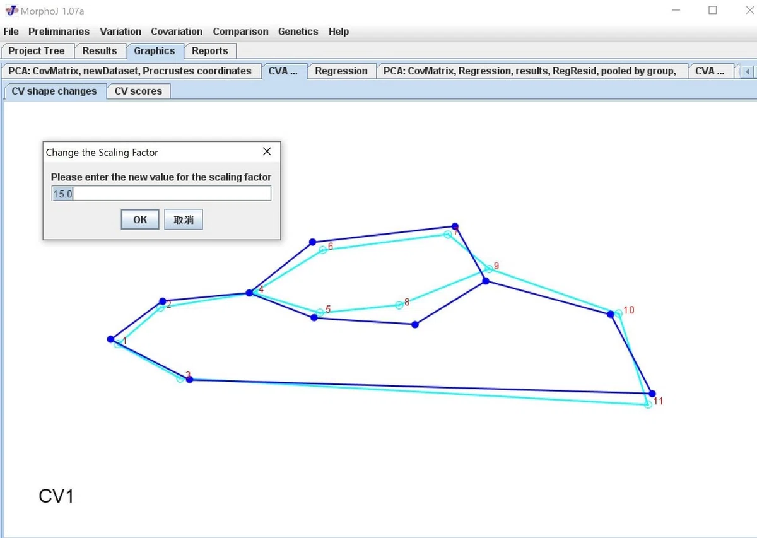
Task: Click the 取消 cancel button
Action: click(184, 219)
